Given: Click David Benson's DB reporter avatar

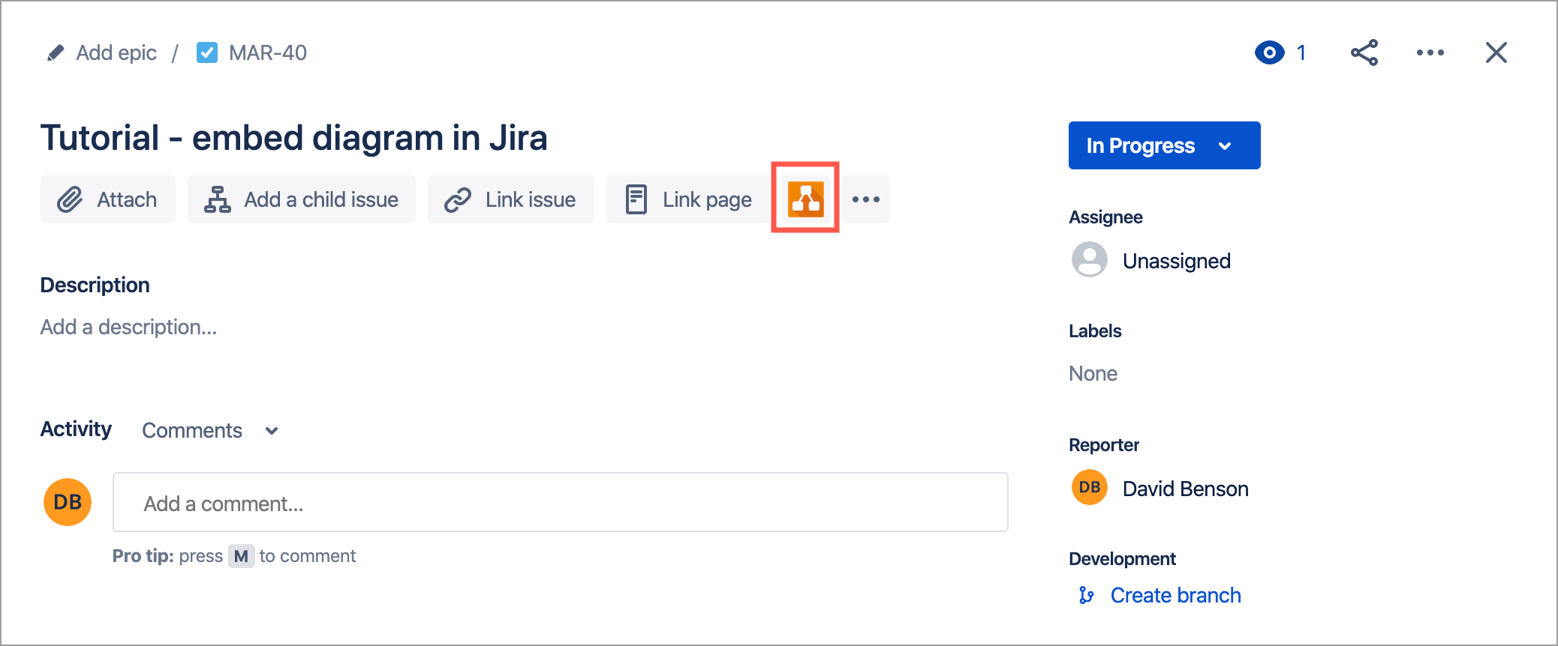Looking at the screenshot, I should tap(1090, 487).
